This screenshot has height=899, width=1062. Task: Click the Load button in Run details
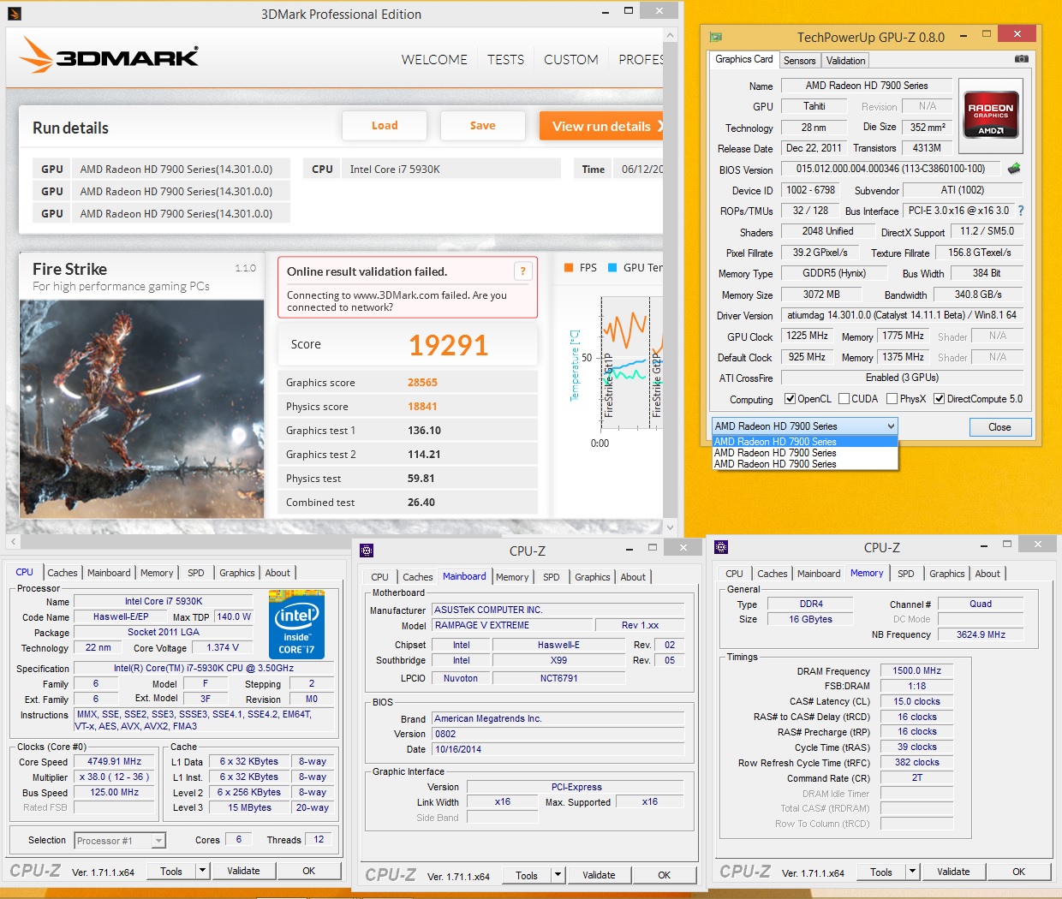tap(385, 125)
